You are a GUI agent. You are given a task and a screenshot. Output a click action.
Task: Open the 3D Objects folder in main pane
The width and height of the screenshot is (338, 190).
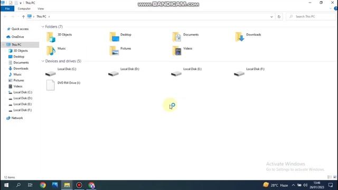[x=59, y=37]
